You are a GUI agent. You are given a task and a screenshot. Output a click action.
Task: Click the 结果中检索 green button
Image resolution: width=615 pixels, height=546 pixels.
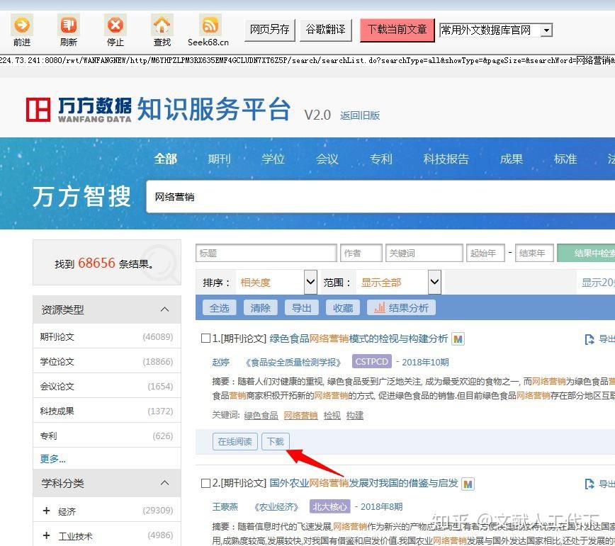coord(586,254)
